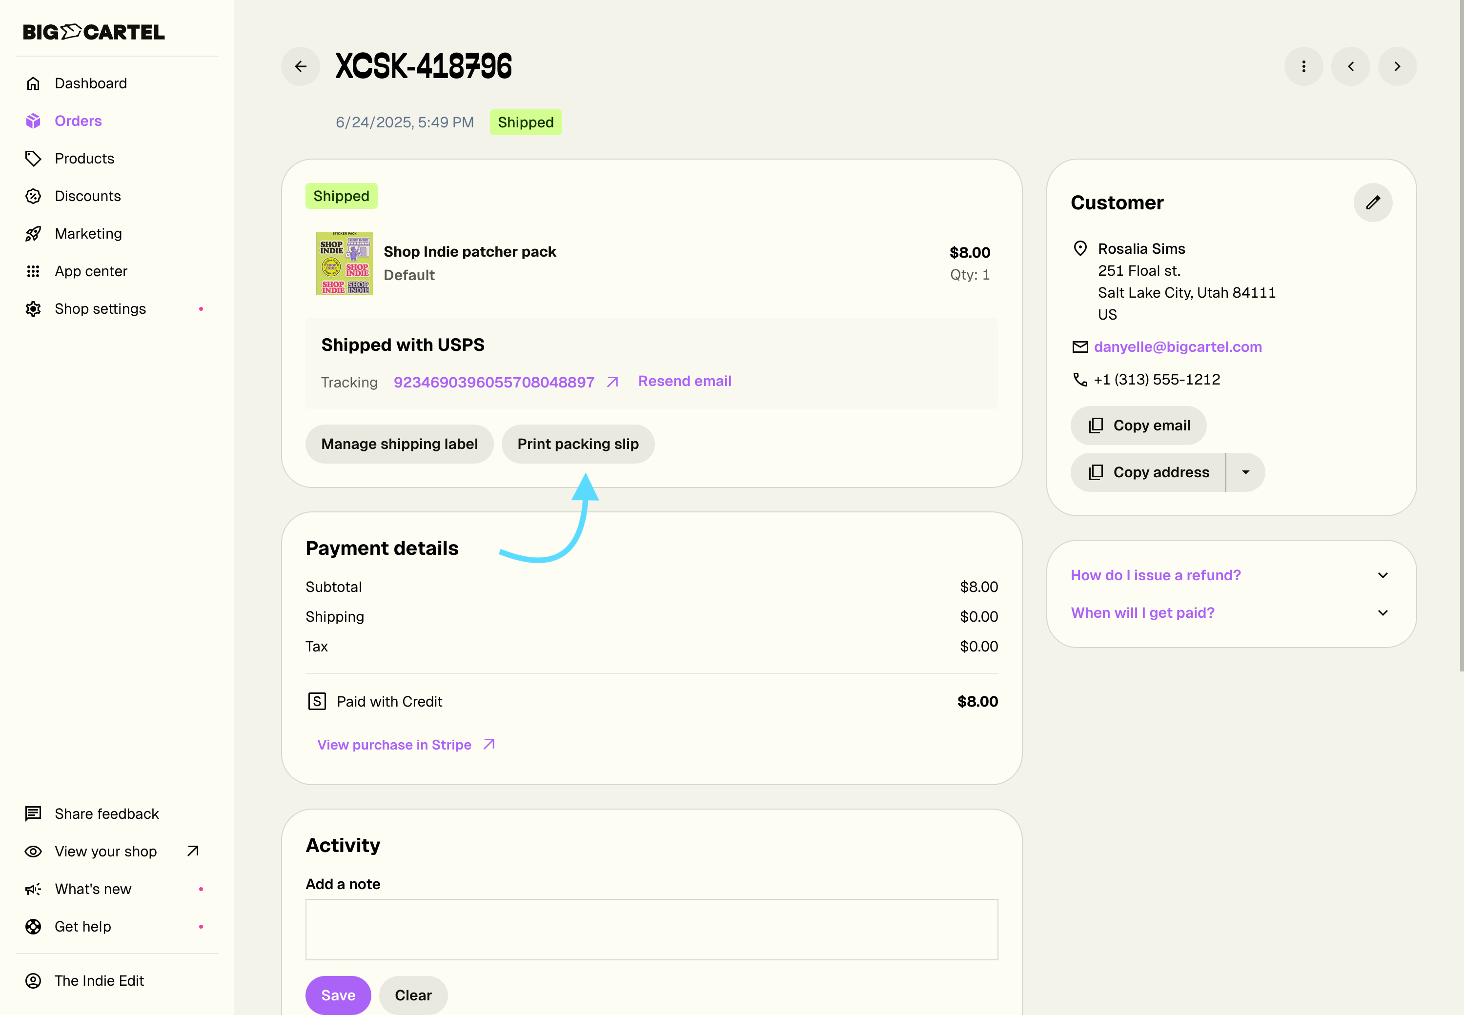This screenshot has width=1464, height=1015.
Task: Open Dashboard in the sidebar
Action: pos(90,83)
